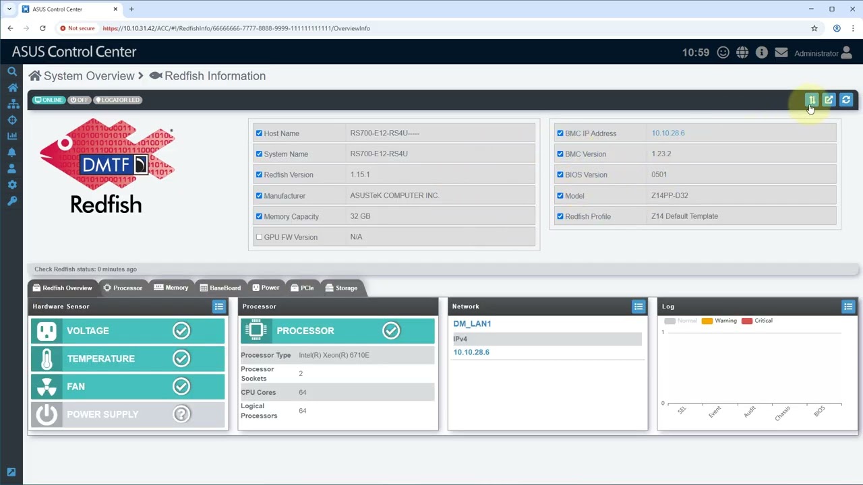Click the IPv4 address 10.10.28.6 in Network panel

[x=471, y=352]
